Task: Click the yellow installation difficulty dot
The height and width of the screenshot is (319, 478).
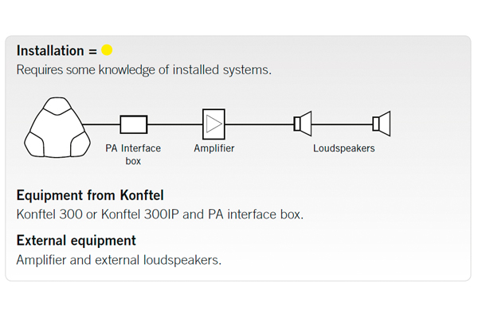Action: (x=107, y=50)
